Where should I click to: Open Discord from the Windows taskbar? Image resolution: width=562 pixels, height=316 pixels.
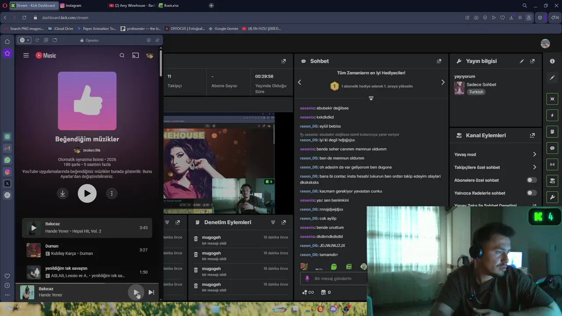click(x=333, y=309)
